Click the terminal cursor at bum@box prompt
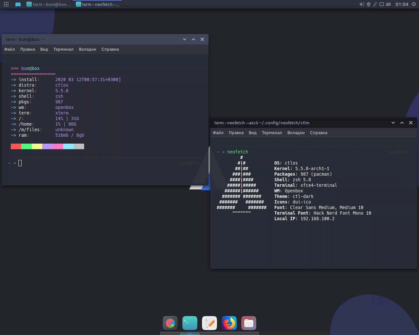Viewport: 419px width, 335px height. tap(20, 163)
